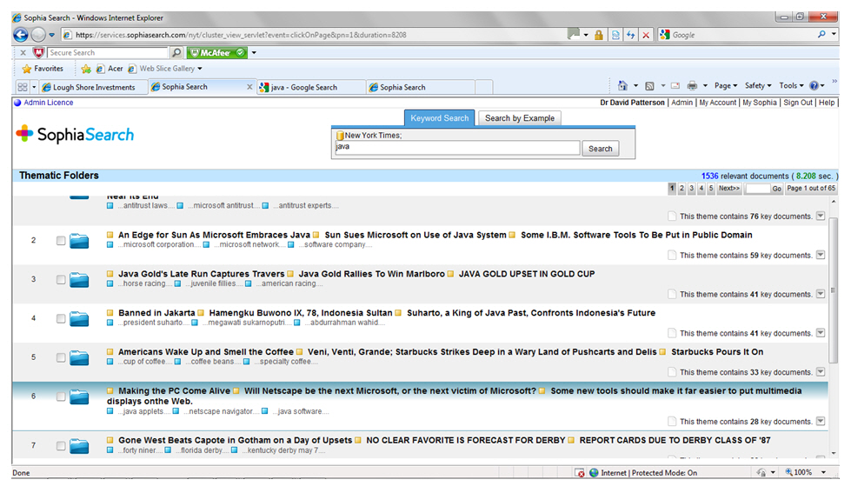The width and height of the screenshot is (851, 493).
Task: Click the popup blocked icon in status bar
Action: (x=580, y=473)
